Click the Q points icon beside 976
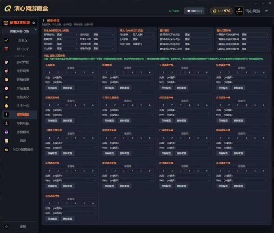Viewport: 274px width, 233px height. 214,11
